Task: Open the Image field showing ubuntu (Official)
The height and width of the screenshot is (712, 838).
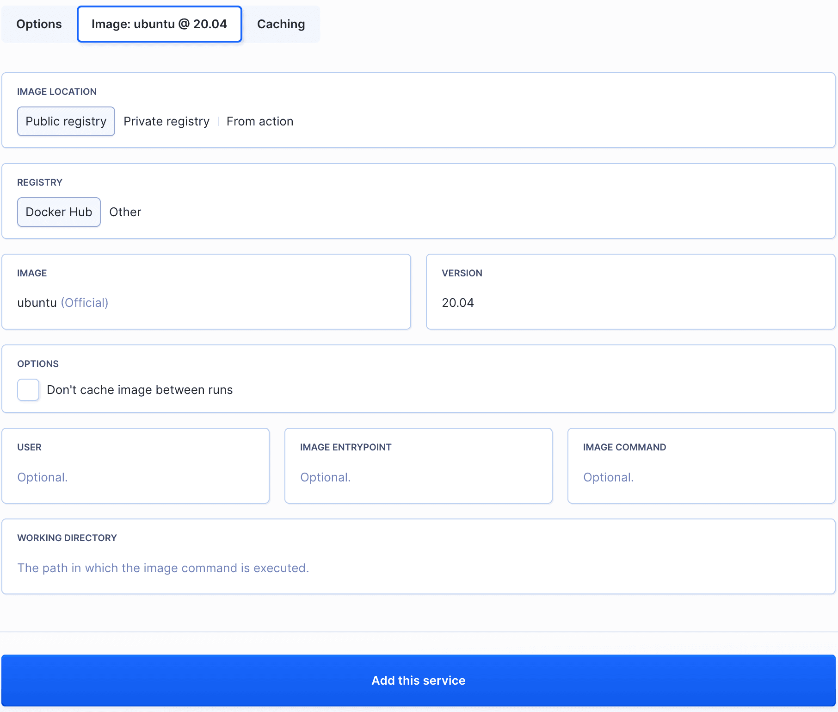Action: click(x=206, y=303)
